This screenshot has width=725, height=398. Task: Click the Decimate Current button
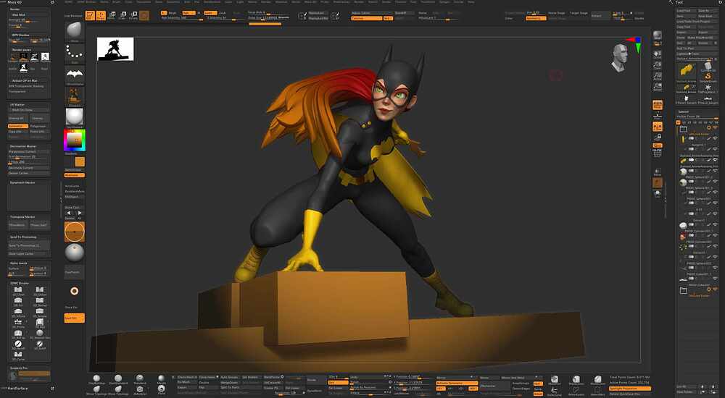29,168
